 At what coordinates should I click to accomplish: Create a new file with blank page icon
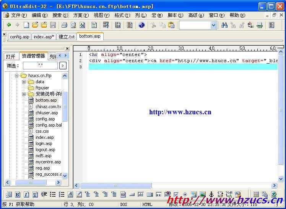(x=26, y=25)
